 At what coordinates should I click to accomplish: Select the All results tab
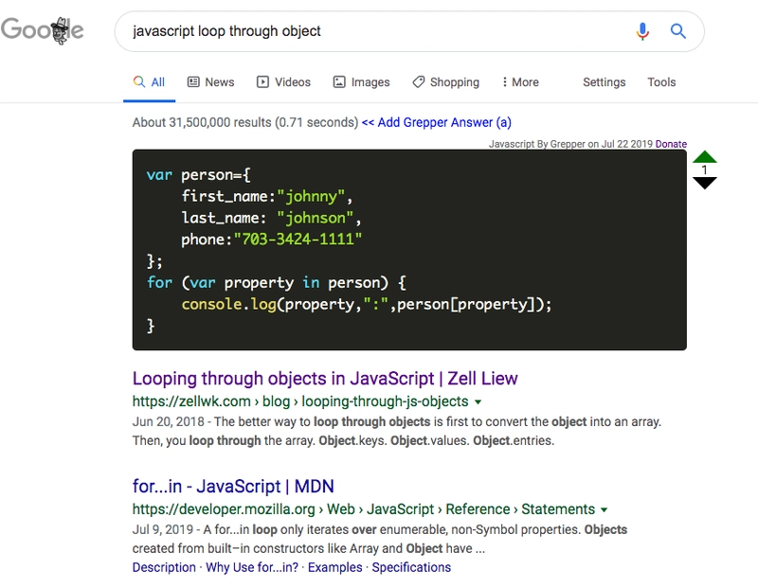click(149, 82)
